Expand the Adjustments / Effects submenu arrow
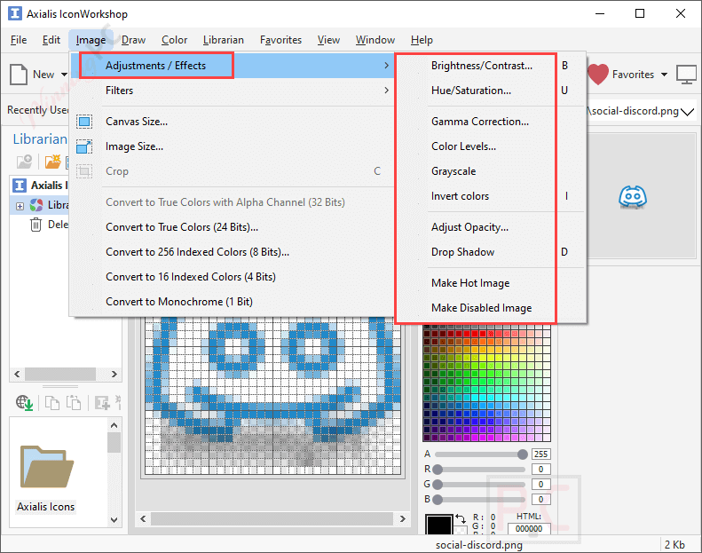The width and height of the screenshot is (702, 553). point(386,66)
